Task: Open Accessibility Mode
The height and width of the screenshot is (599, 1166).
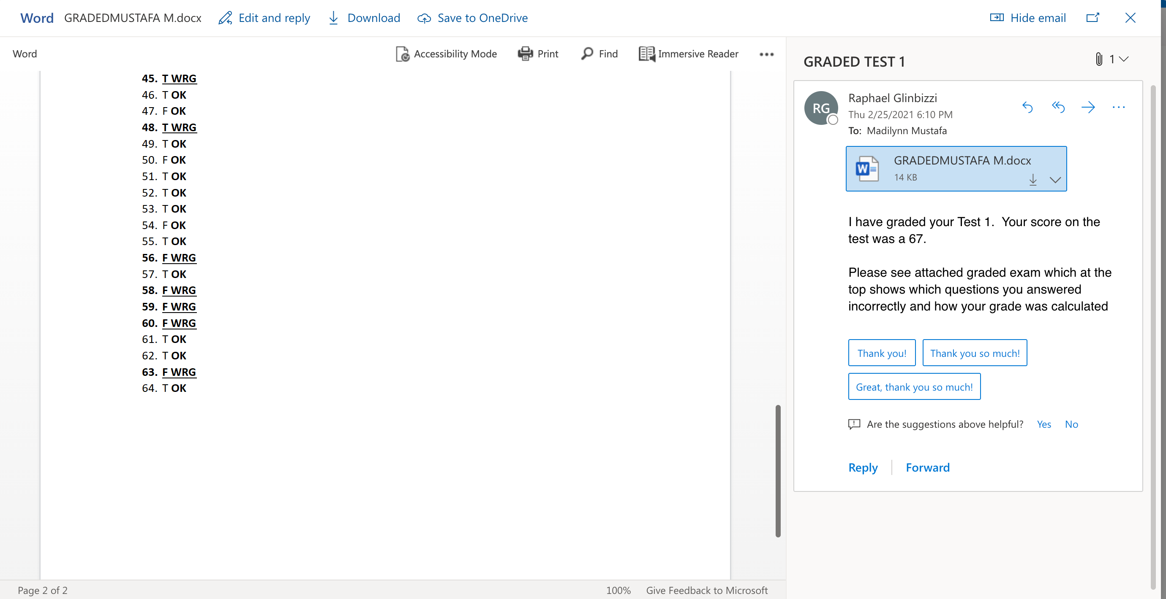Action: (446, 54)
